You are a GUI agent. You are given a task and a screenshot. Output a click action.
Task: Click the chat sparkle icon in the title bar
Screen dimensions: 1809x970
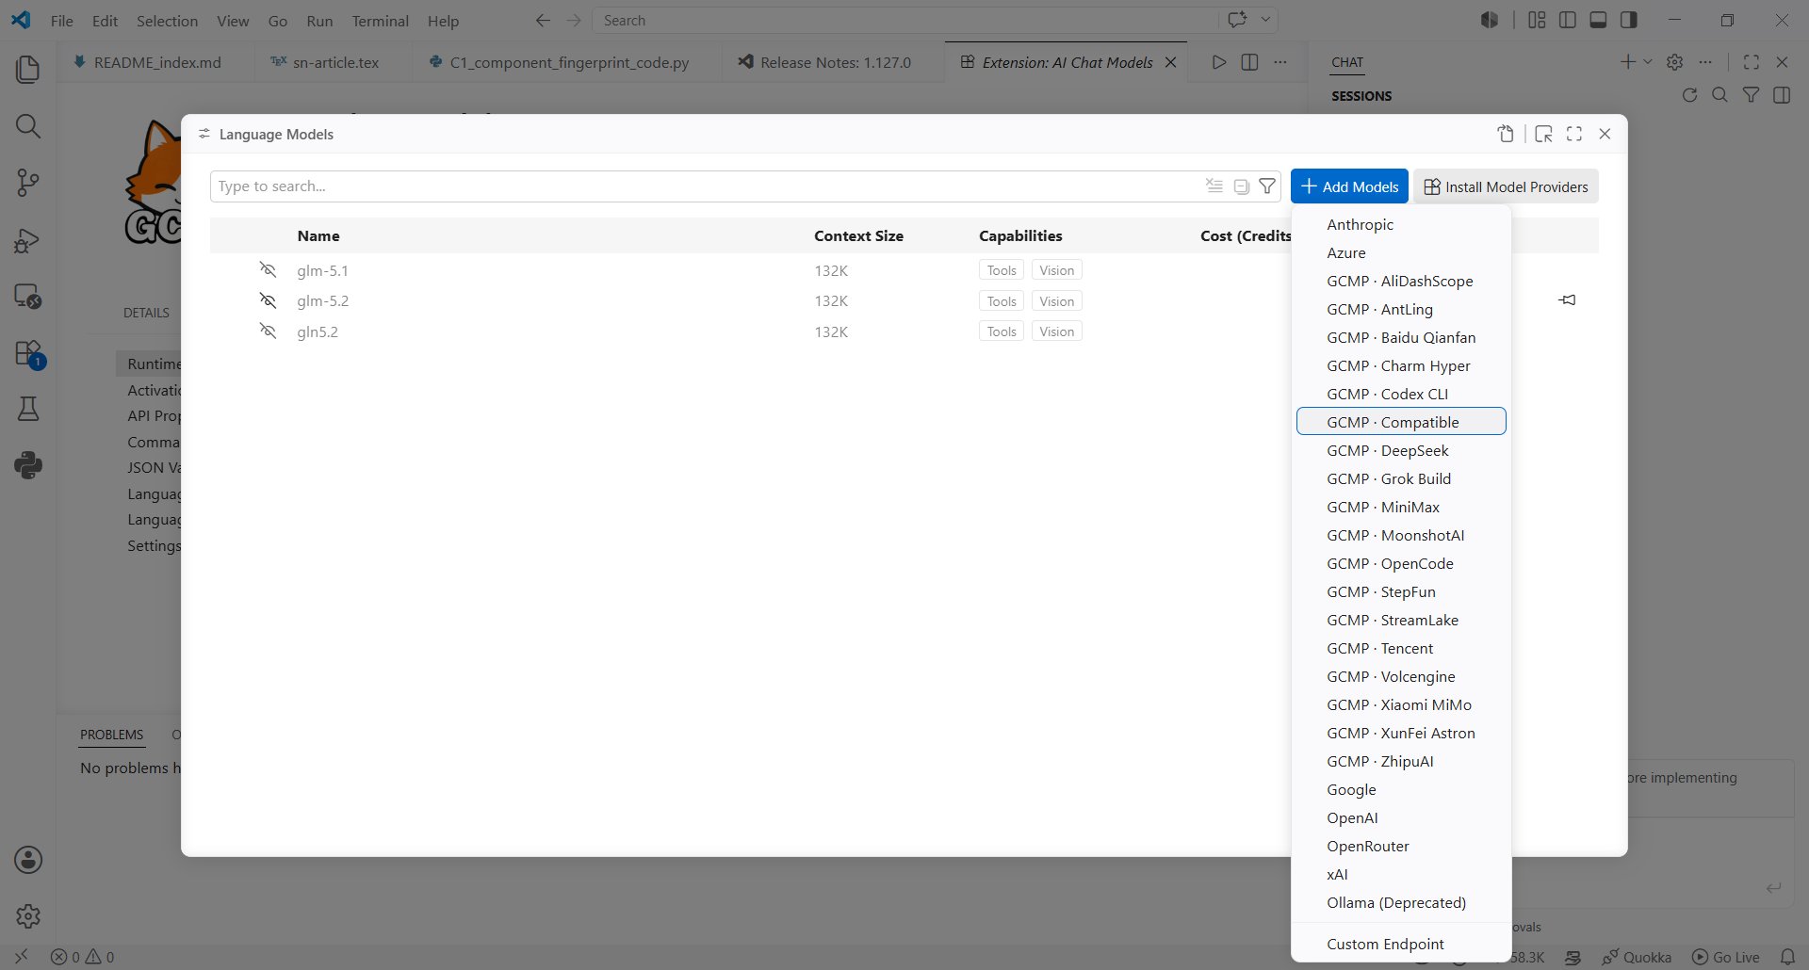point(1237,20)
